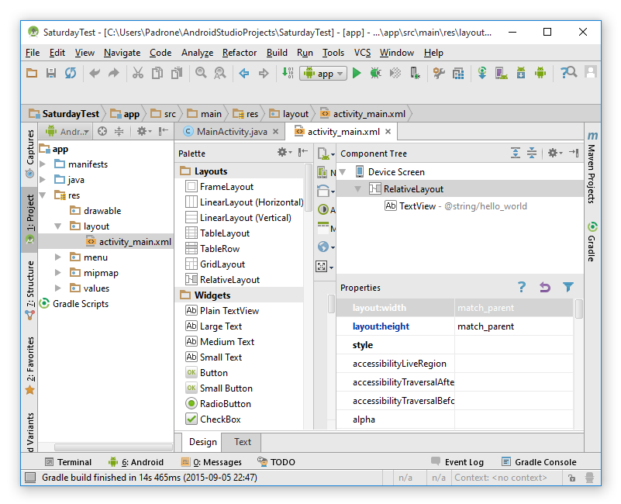Click the Open folder toolbar icon
Viewport: 621px width, 504px height.
[x=32, y=73]
